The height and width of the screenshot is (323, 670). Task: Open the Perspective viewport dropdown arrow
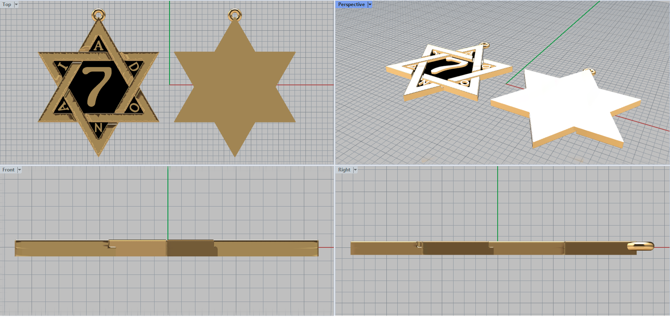click(x=370, y=5)
